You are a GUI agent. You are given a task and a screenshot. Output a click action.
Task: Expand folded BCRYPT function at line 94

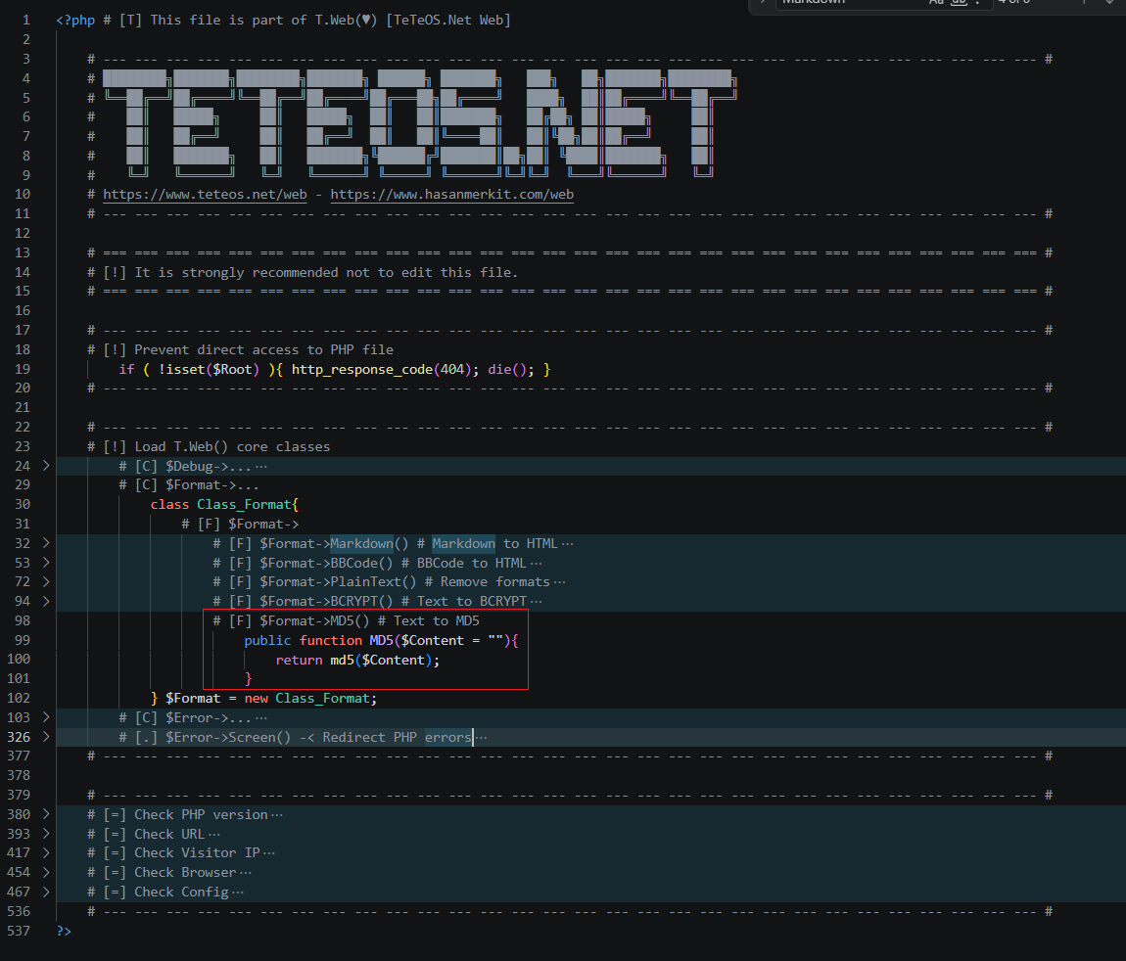click(x=46, y=602)
